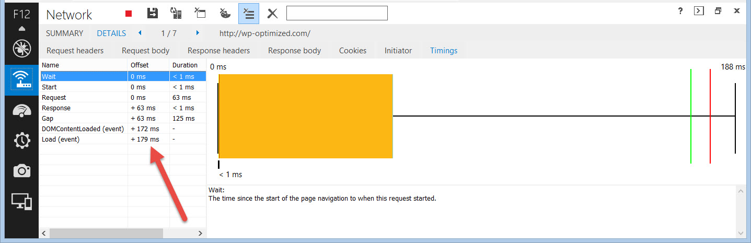Open the F12 help question mark
The image size is (751, 243).
click(680, 11)
